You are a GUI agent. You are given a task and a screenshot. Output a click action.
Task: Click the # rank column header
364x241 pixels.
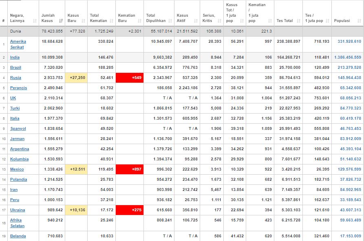click(3, 21)
